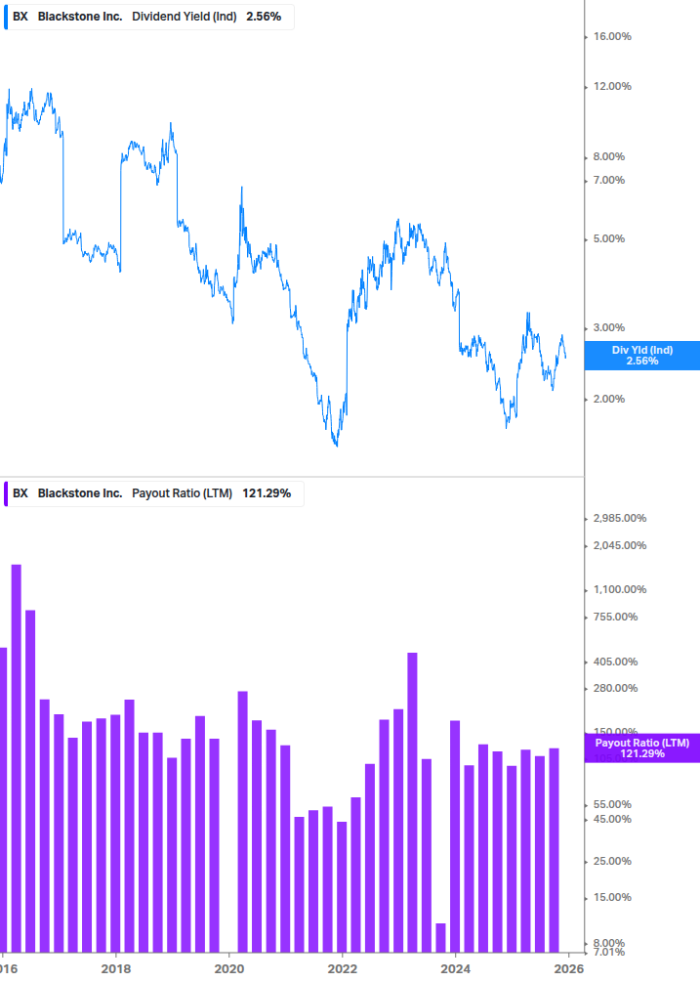
Task: Click the 16.00% y-axis label
Action: tap(612, 36)
